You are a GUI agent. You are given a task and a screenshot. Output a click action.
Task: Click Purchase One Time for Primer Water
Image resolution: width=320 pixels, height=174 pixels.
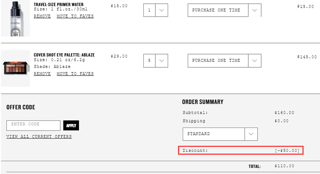[218, 10]
